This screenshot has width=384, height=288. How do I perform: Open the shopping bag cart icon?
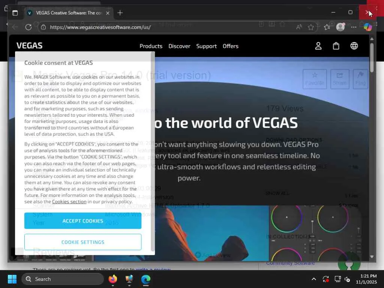(x=336, y=46)
